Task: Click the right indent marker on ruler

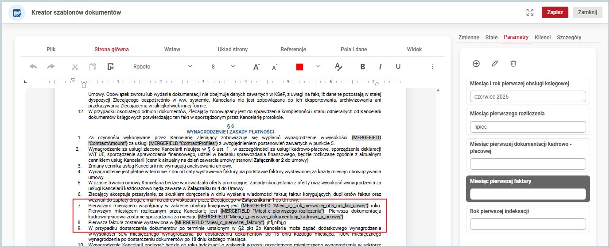Action: [377, 84]
